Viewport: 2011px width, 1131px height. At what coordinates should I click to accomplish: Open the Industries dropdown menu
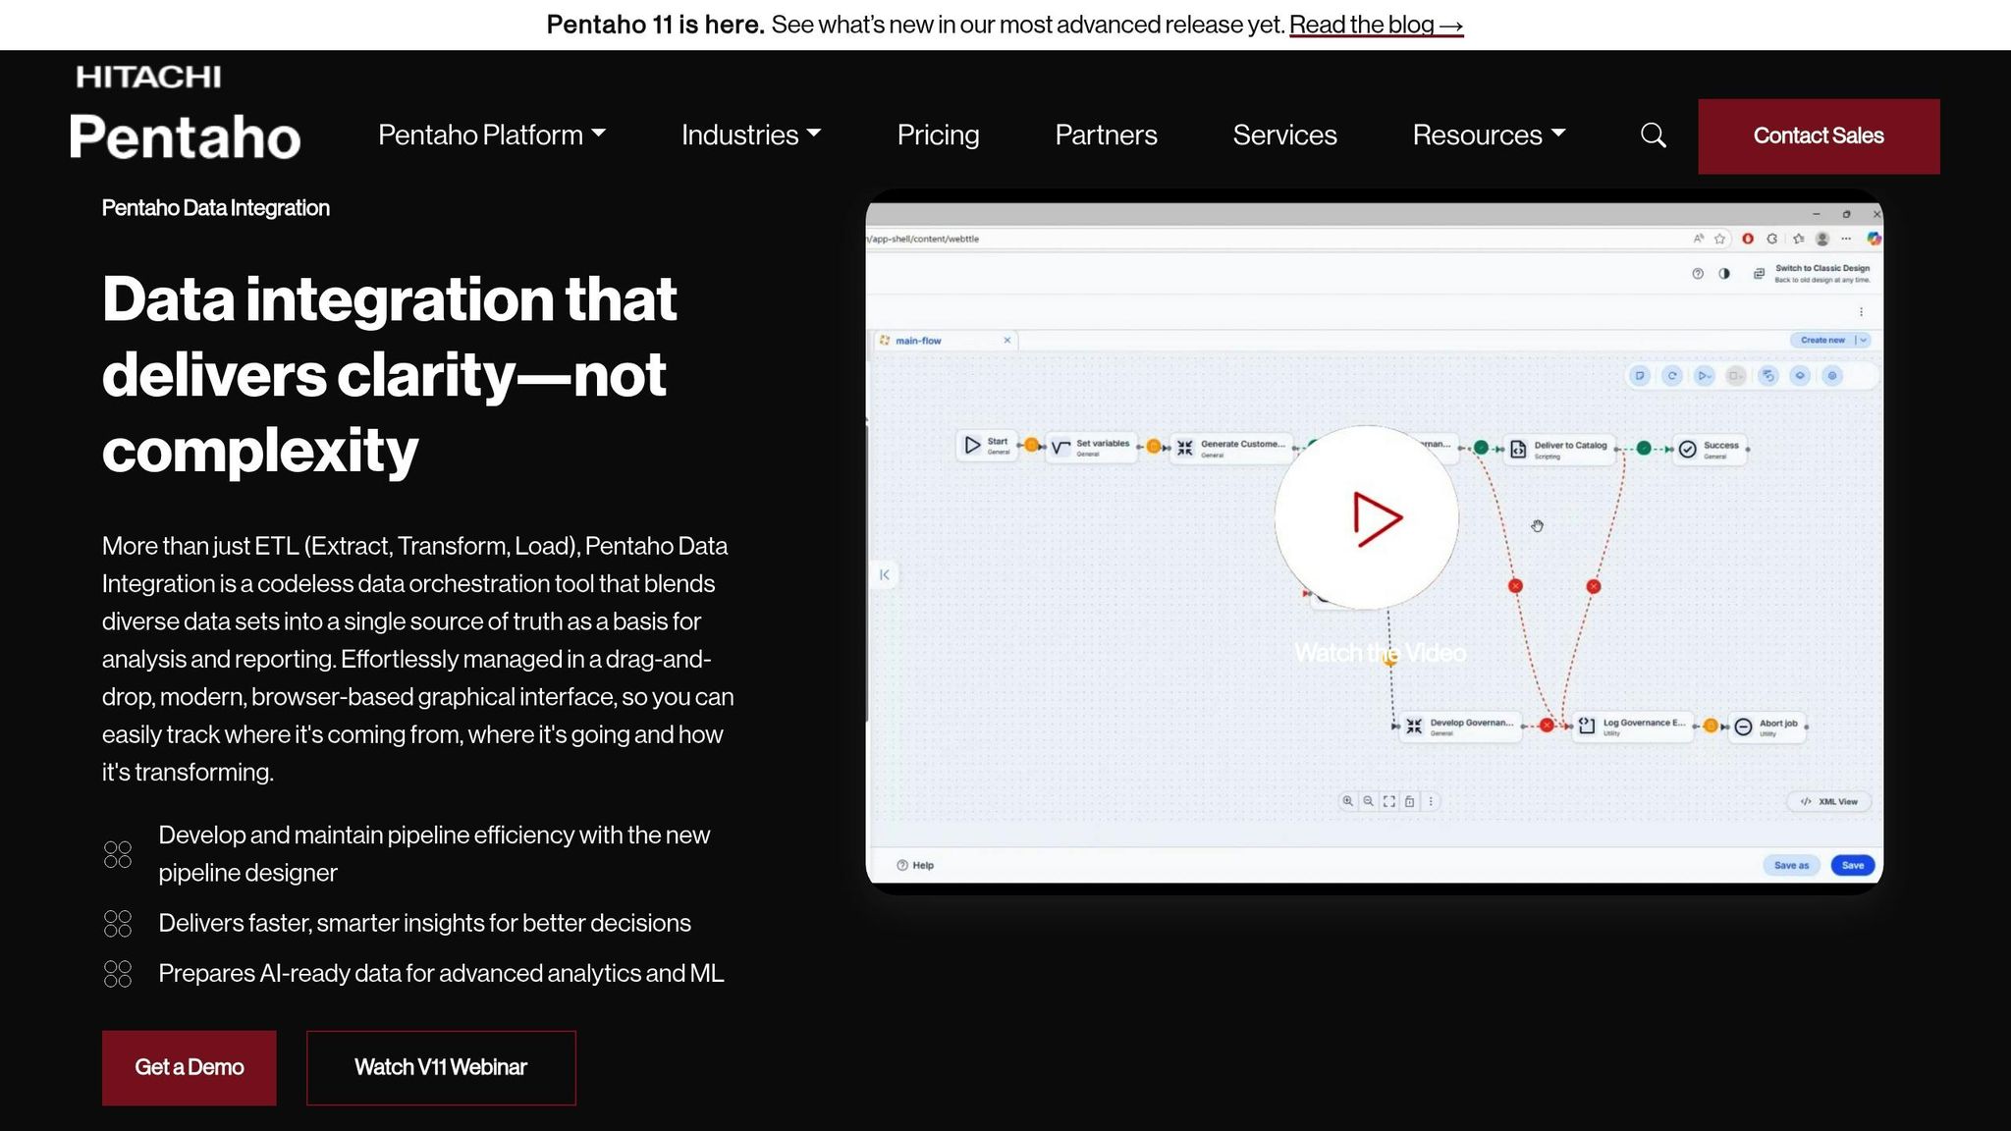751,135
